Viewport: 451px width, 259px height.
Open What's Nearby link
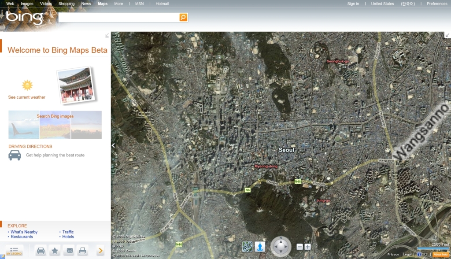click(x=24, y=232)
